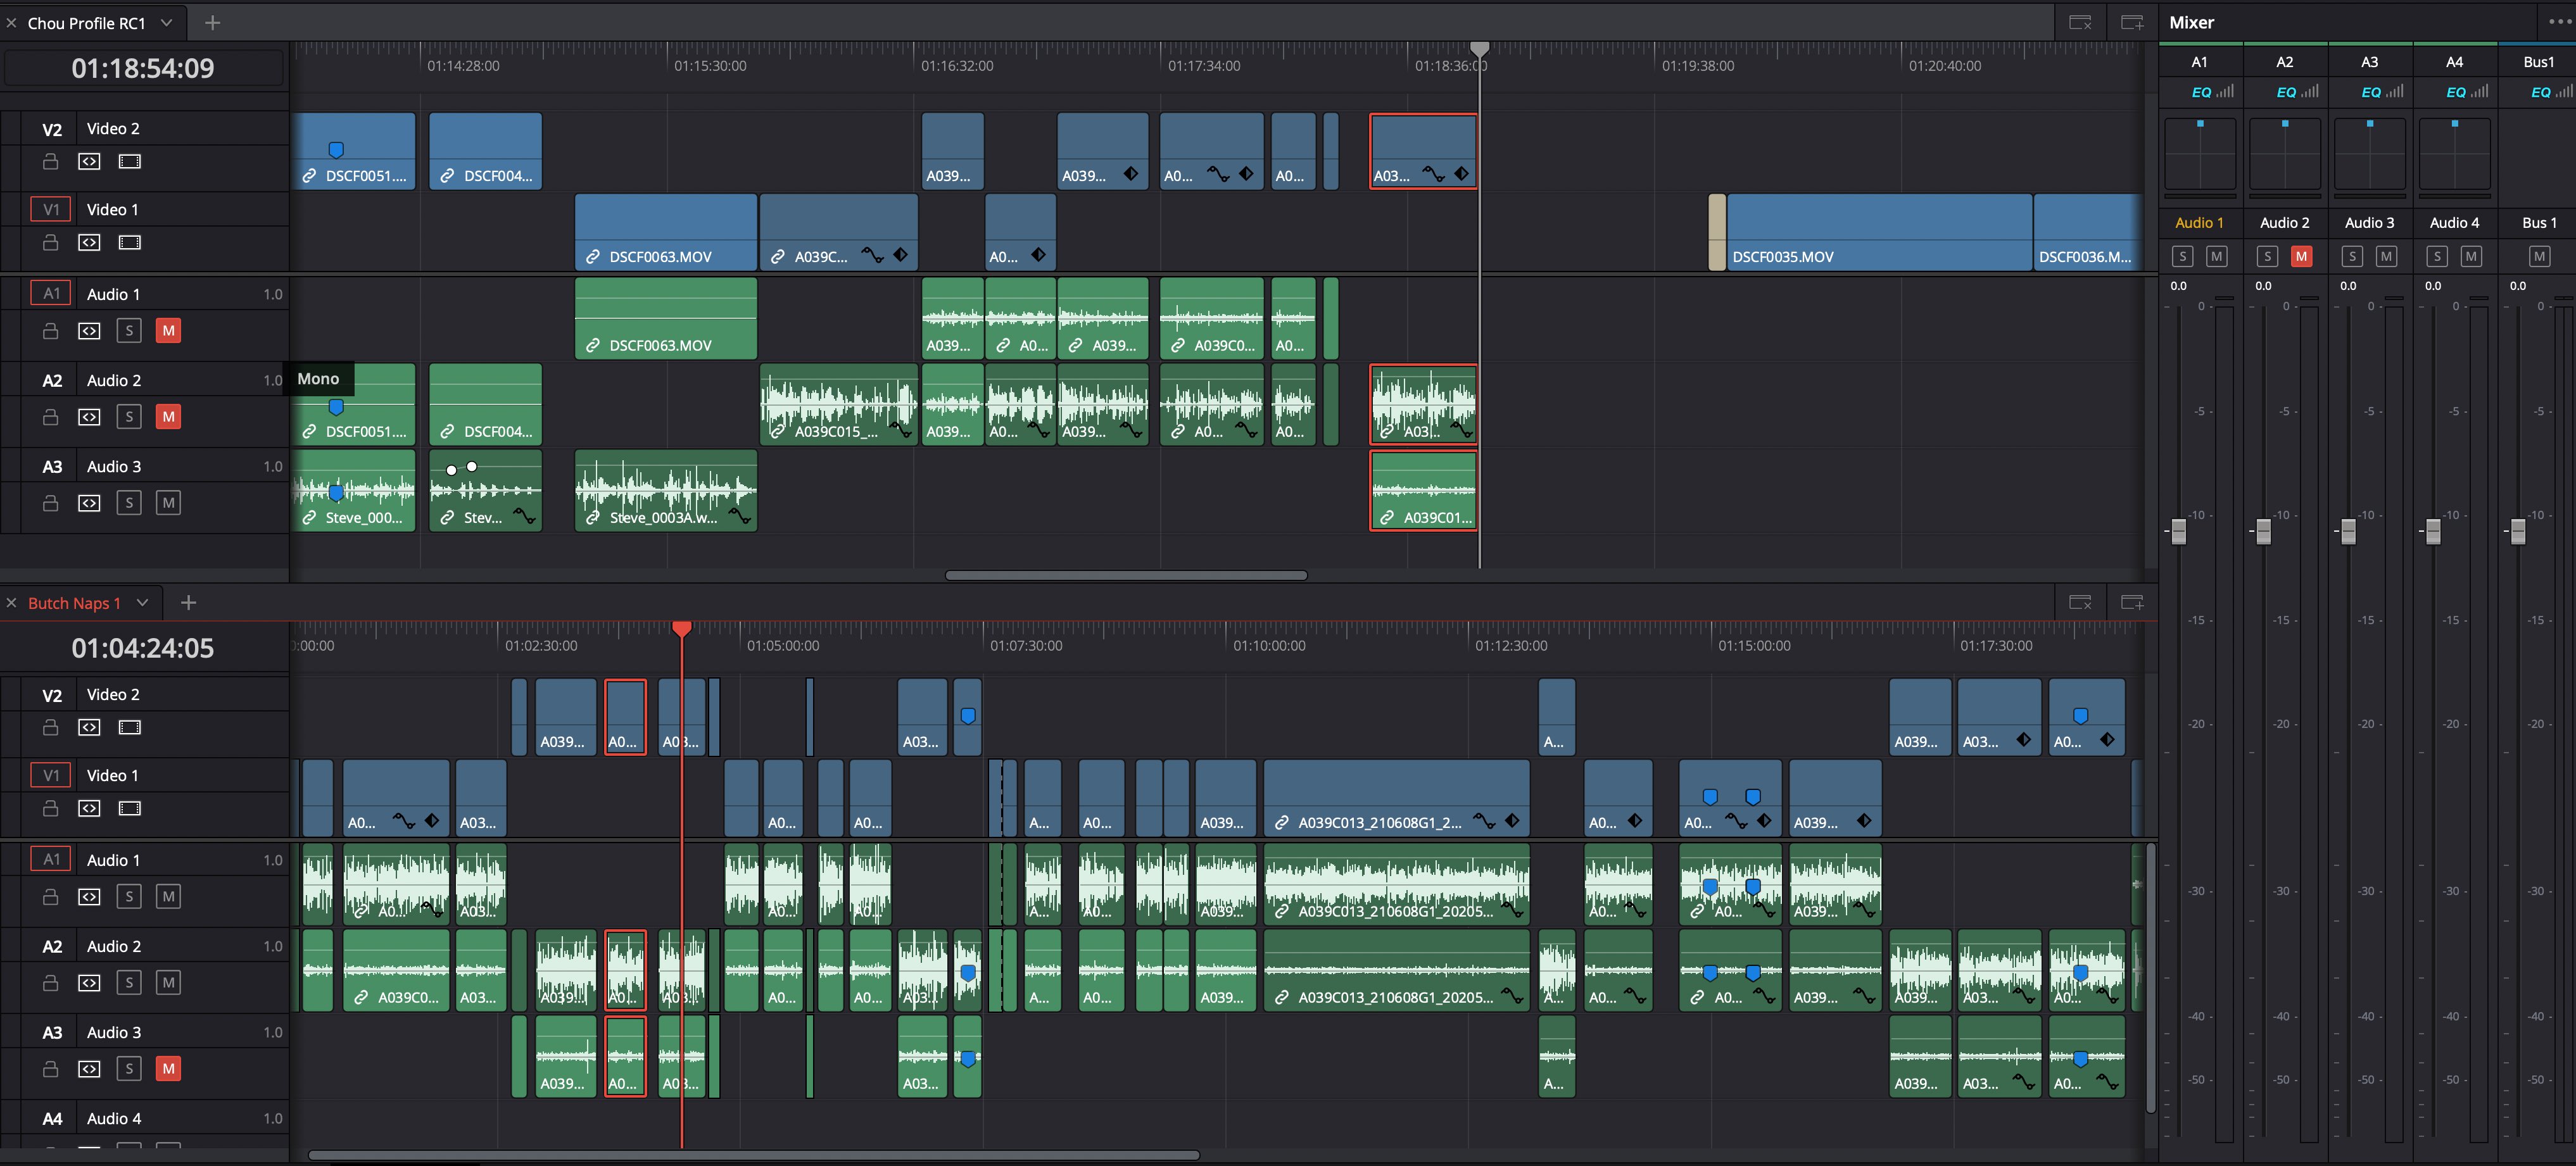Click the close-panel icon in Chou Profile header
The height and width of the screenshot is (1166, 2576).
[2080, 22]
